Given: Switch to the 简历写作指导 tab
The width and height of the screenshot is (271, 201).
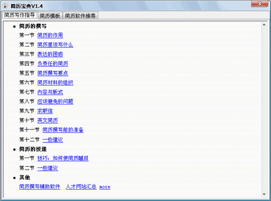Looking at the screenshot, I should [20, 15].
